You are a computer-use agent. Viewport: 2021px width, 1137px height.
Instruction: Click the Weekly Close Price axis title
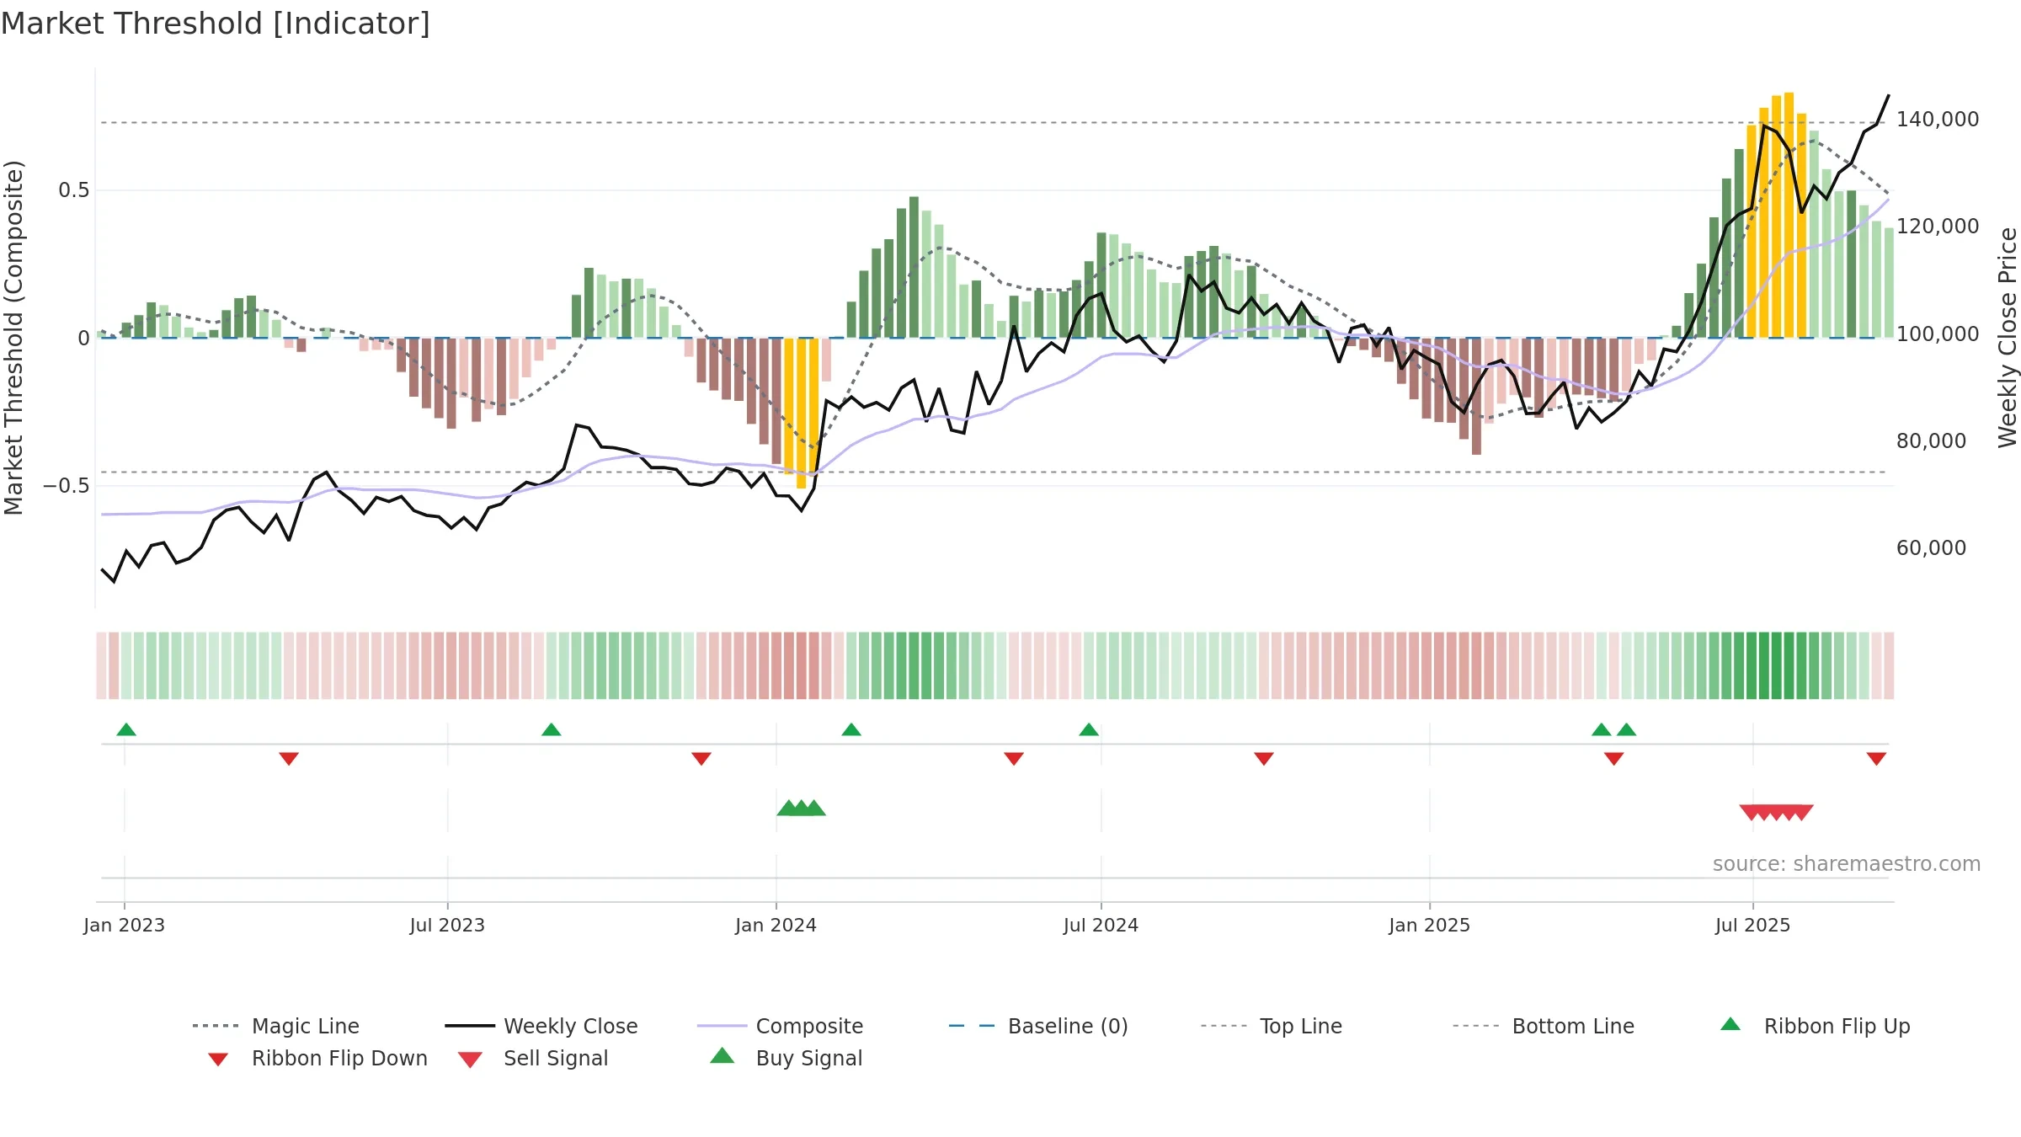[x=2008, y=338]
